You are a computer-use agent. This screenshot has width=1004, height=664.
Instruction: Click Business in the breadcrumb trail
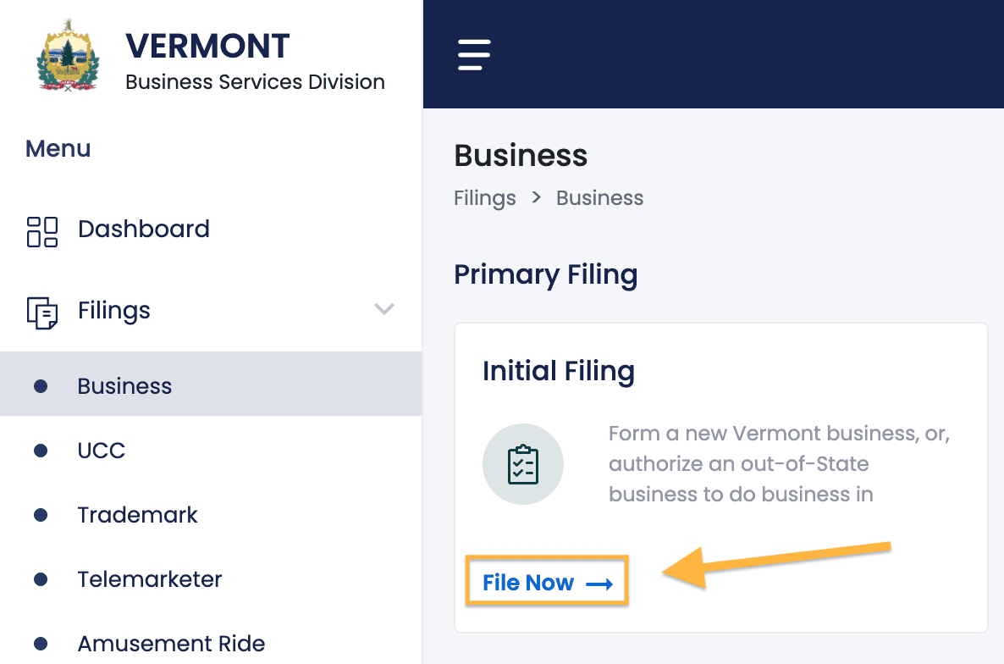[599, 197]
